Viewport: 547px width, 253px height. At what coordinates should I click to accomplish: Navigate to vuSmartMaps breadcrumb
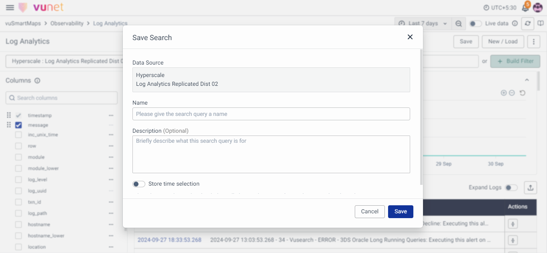(x=22, y=23)
